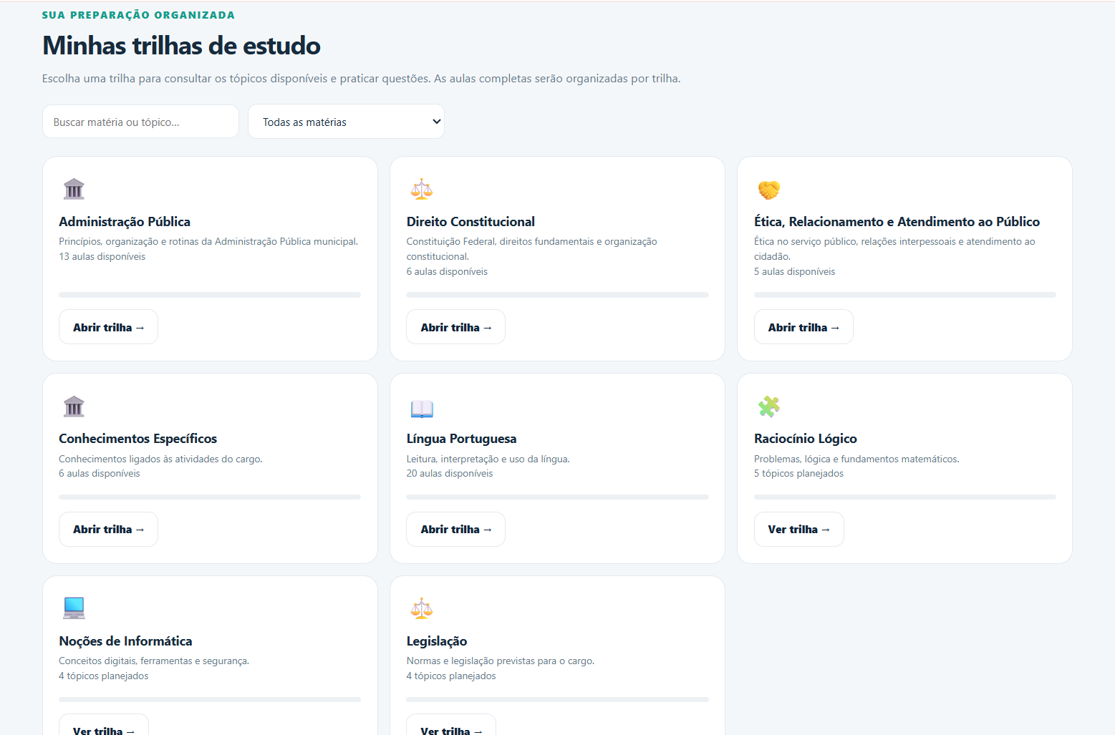
Task: Click the Raciocínio Lógico progress bar
Action: coord(905,497)
